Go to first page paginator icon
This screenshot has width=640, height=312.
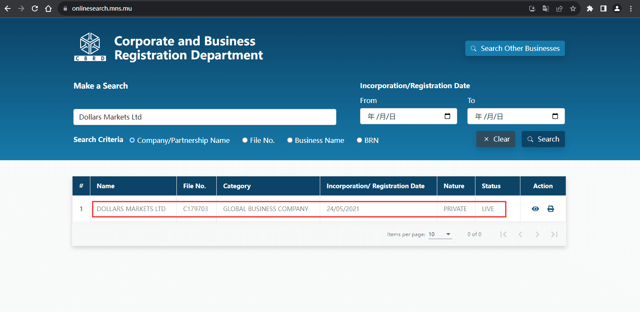[503, 234]
